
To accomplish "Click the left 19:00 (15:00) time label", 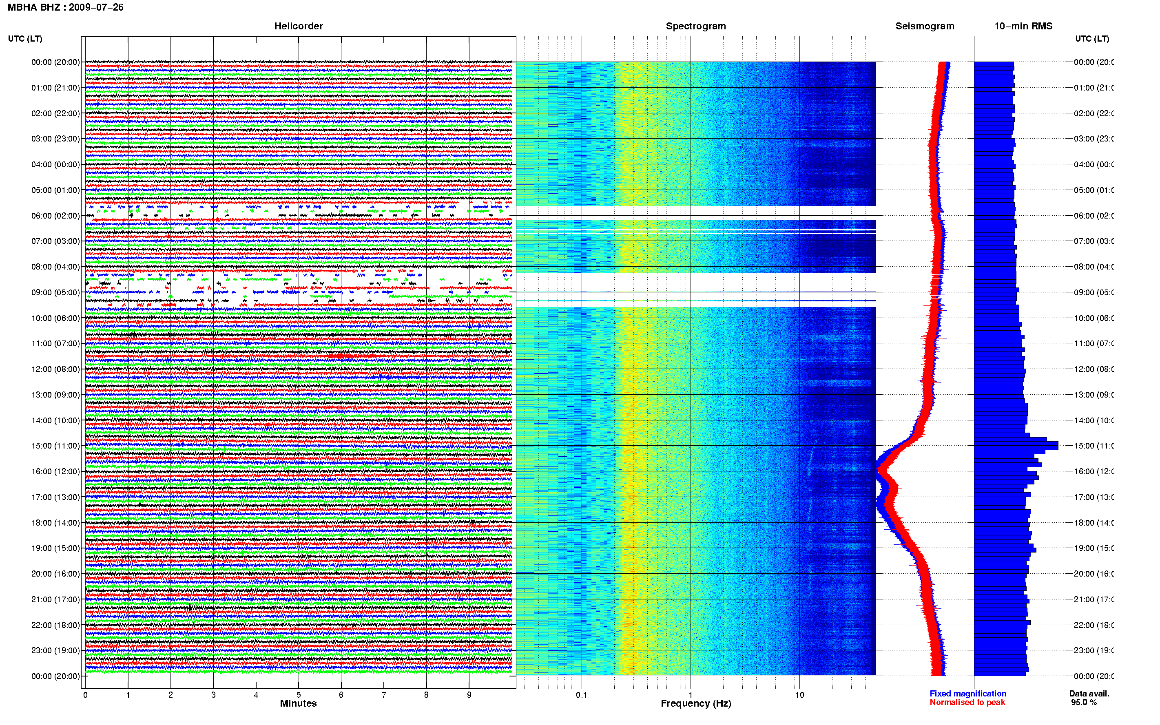I will [55, 548].
